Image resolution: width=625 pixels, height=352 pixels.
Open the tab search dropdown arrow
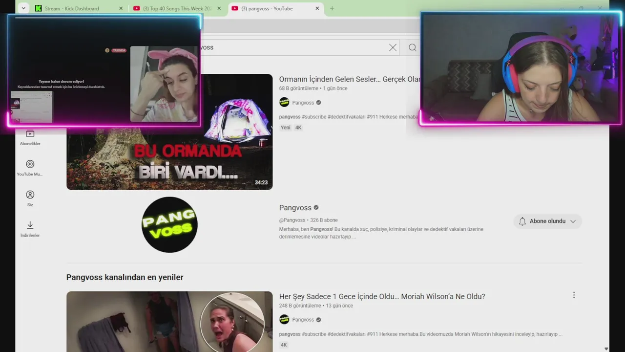point(23,8)
